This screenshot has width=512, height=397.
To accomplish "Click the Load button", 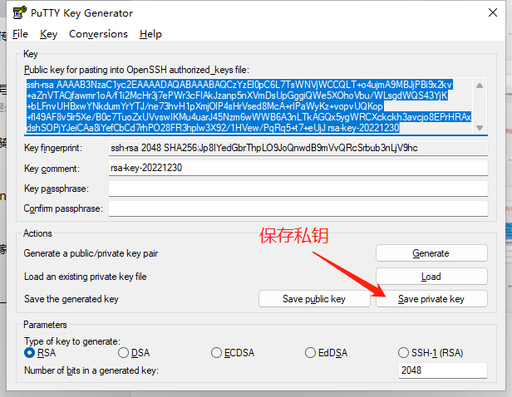I will pos(431,277).
